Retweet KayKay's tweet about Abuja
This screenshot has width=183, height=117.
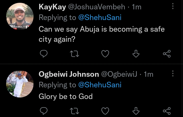coord(74,54)
